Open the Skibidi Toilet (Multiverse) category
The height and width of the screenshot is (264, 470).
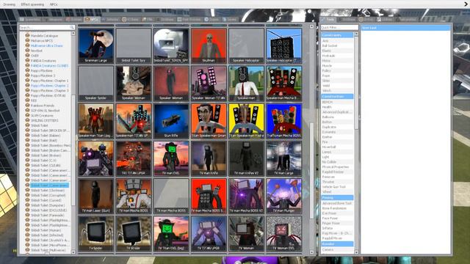48,250
